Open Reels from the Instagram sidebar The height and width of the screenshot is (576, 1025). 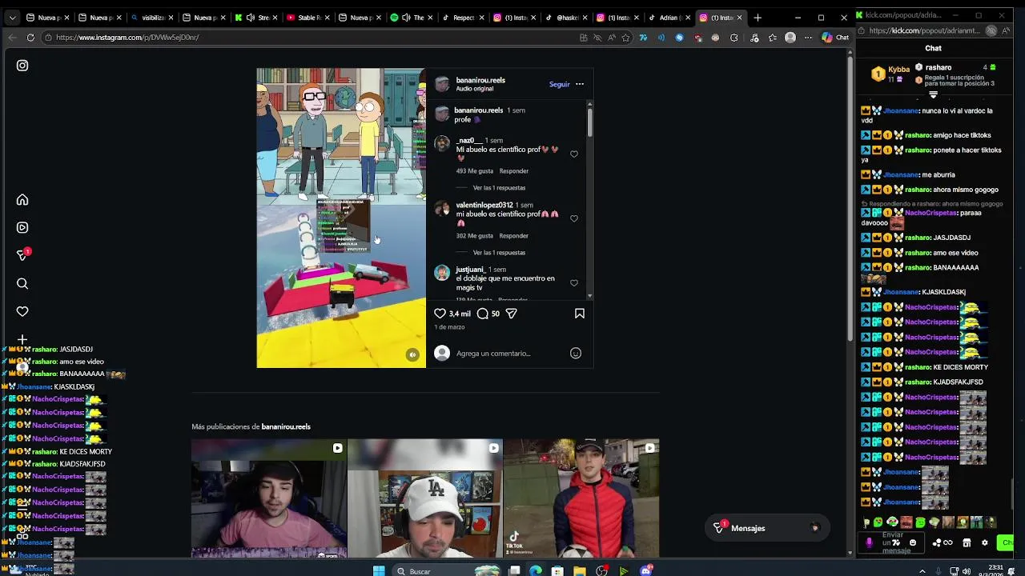(x=22, y=227)
